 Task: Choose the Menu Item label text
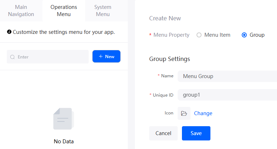click(217, 35)
